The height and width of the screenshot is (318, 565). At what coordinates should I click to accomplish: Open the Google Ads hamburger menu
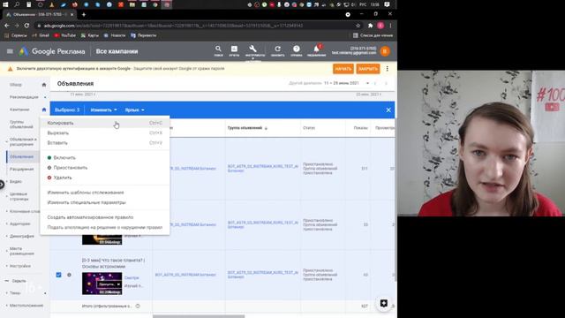[x=10, y=51]
